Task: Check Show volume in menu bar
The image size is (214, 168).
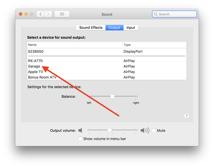Action: coord(80,139)
